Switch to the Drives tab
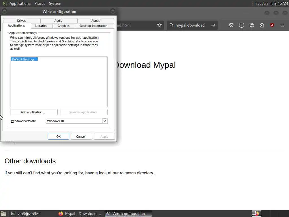 click(x=21, y=21)
